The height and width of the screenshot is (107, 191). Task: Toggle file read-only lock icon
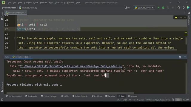[x=173, y=100]
